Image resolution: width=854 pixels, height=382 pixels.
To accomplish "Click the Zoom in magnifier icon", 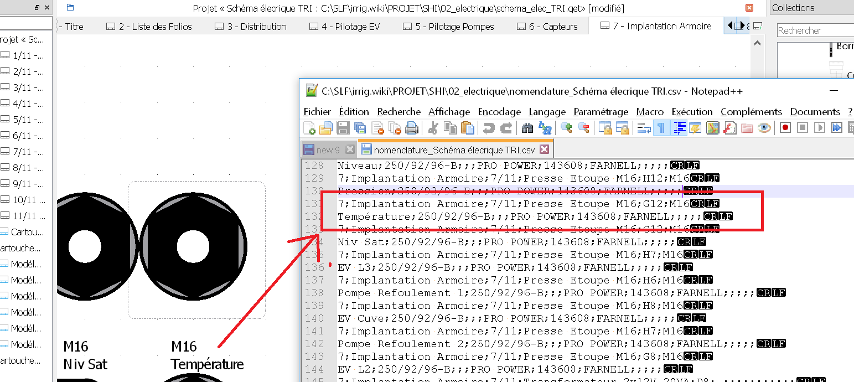I will (566, 128).
